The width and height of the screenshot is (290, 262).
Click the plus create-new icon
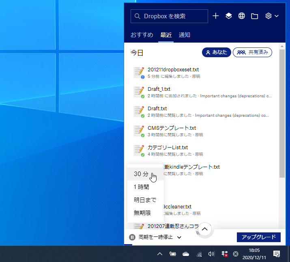[x=216, y=16]
